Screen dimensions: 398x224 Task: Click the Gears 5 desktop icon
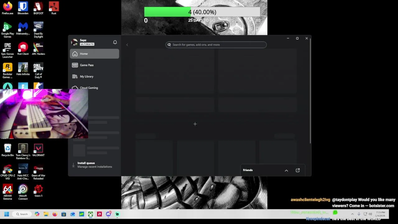coord(38,191)
